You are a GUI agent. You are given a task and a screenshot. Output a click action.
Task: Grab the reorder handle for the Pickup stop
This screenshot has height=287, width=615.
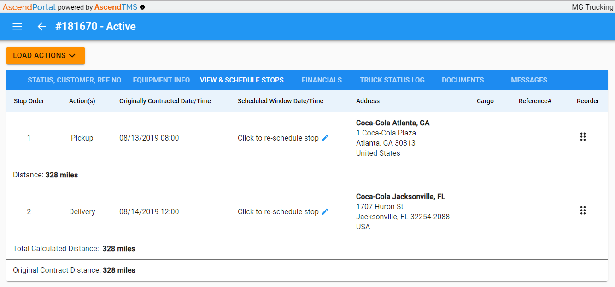[x=583, y=137]
